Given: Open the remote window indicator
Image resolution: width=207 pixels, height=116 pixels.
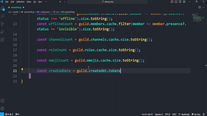Looking at the screenshot, I should 2,114.
